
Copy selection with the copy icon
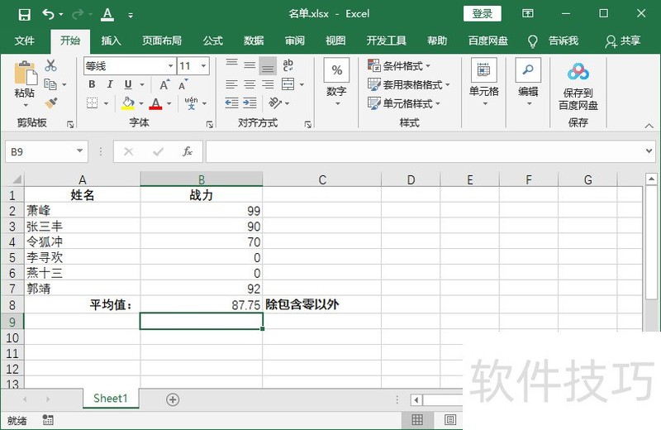pos(50,84)
